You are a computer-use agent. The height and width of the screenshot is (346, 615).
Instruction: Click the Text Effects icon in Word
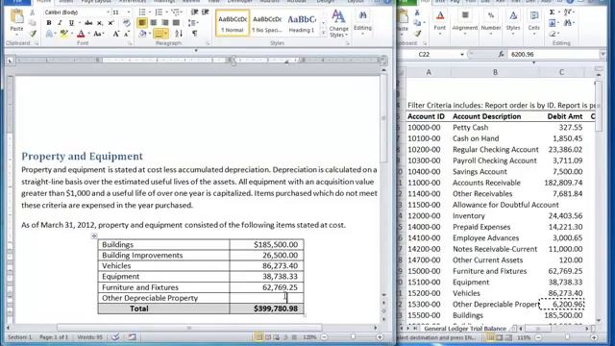49,35
